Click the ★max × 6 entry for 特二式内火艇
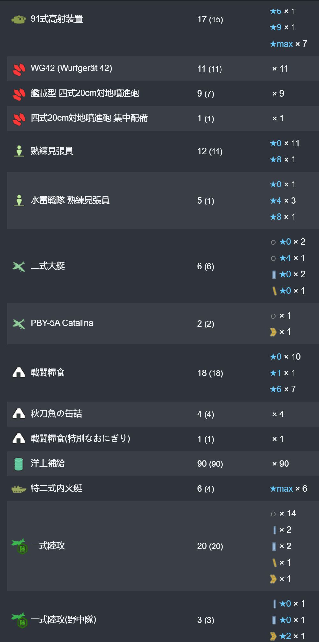 point(288,489)
